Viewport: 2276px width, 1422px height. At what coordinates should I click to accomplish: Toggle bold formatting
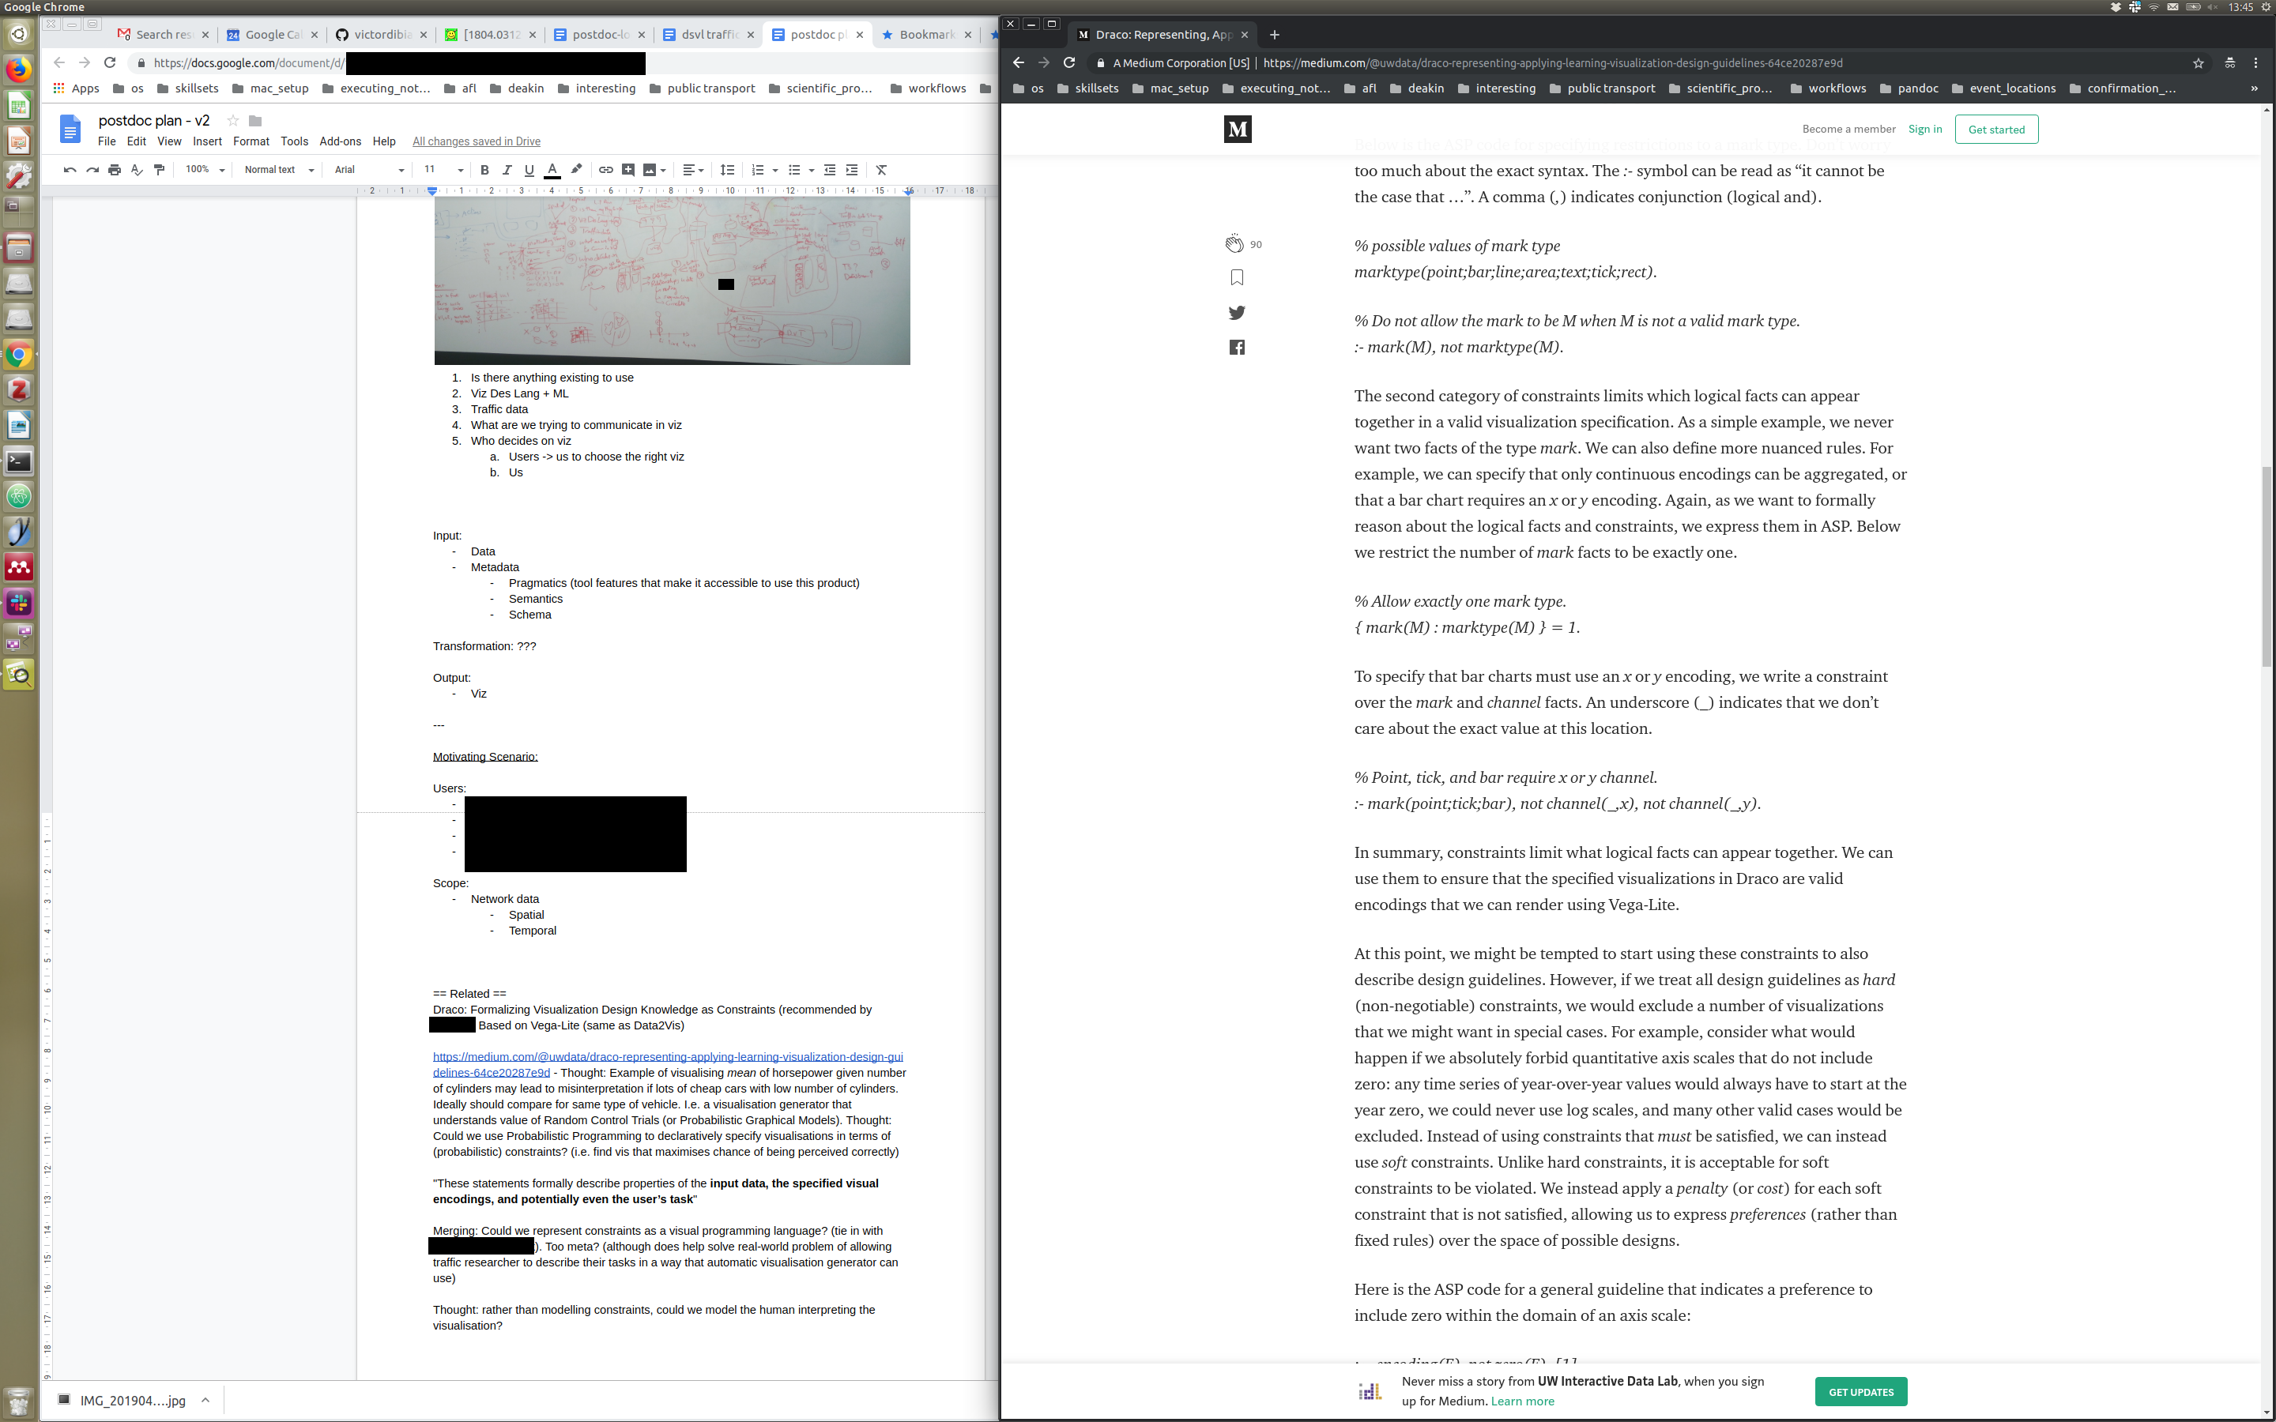(x=484, y=169)
